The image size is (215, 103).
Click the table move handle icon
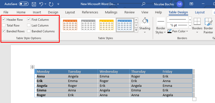coord(32,67)
